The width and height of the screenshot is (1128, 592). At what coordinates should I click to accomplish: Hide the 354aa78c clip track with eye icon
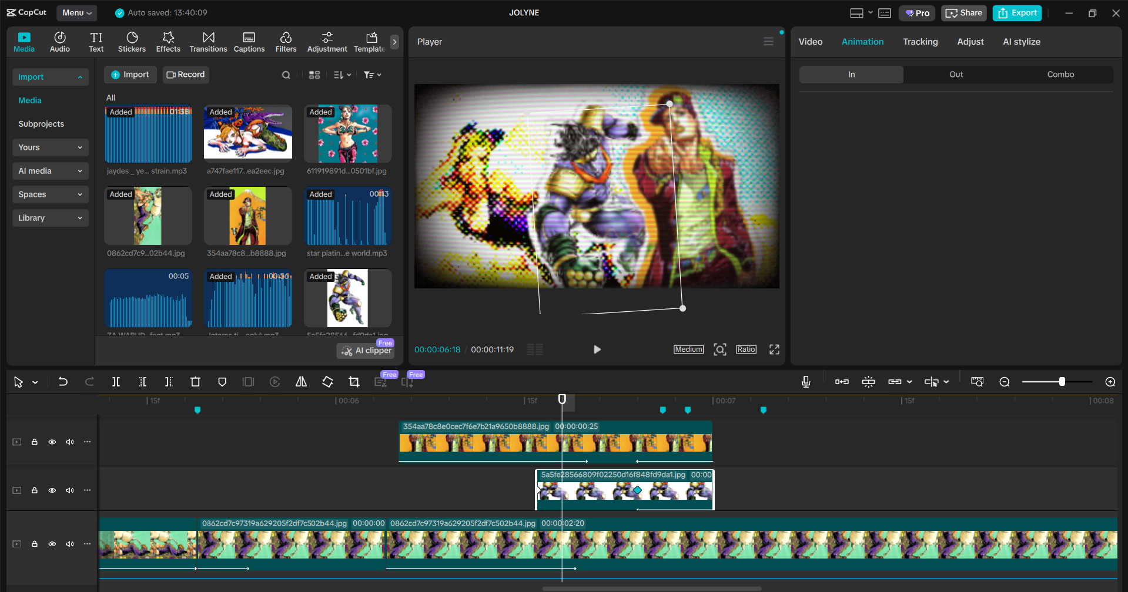(x=52, y=442)
